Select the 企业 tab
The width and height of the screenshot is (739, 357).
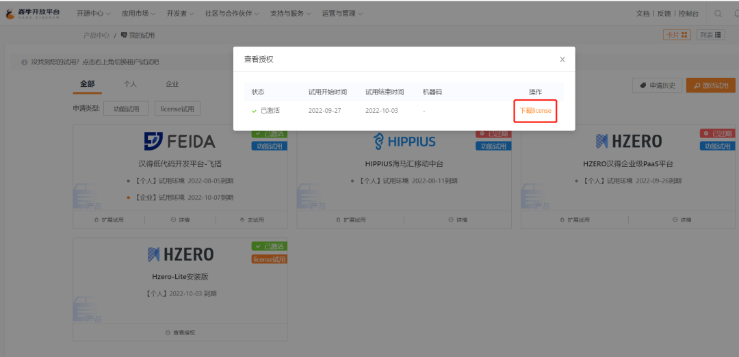172,84
